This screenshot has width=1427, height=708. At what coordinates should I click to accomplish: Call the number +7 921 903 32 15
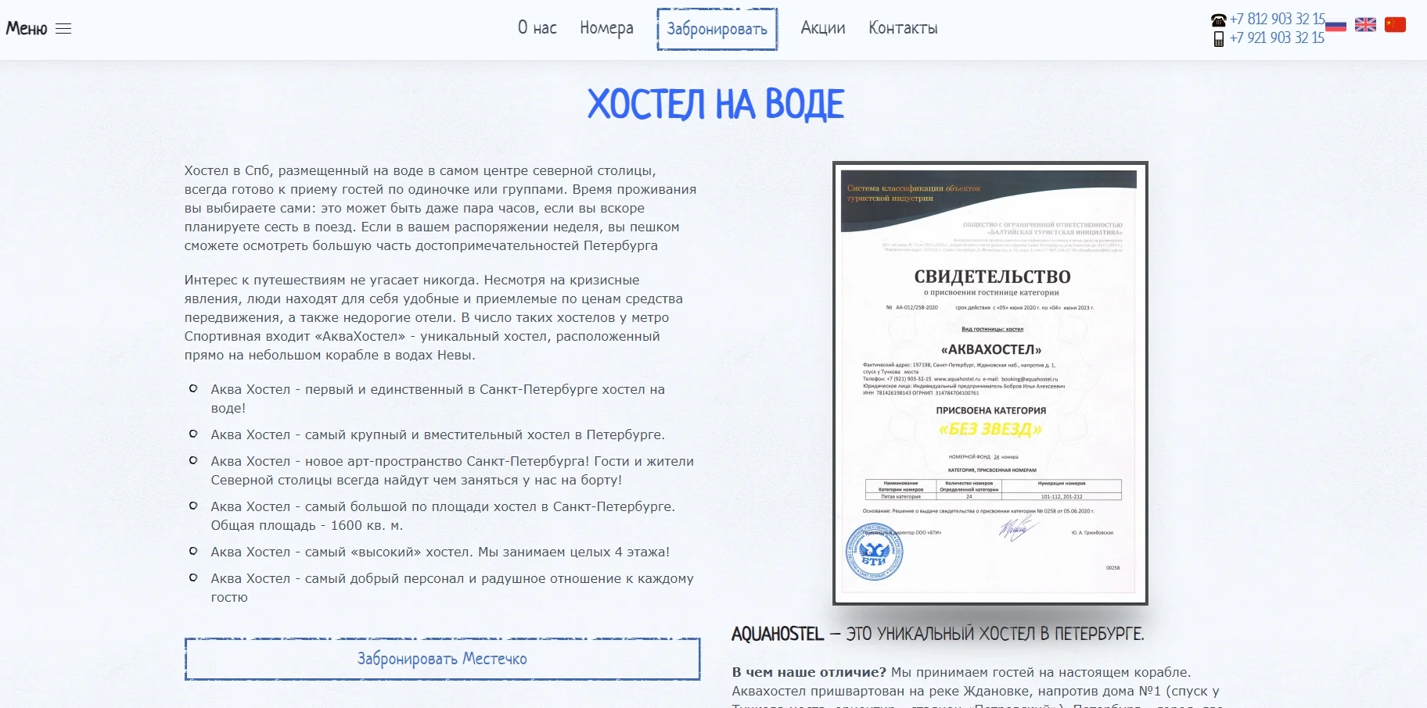pyautogui.click(x=1277, y=38)
